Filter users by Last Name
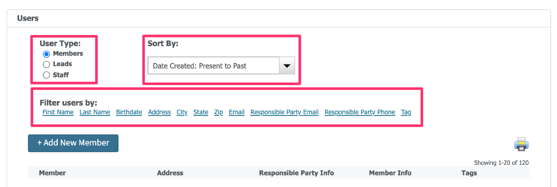 (x=95, y=112)
